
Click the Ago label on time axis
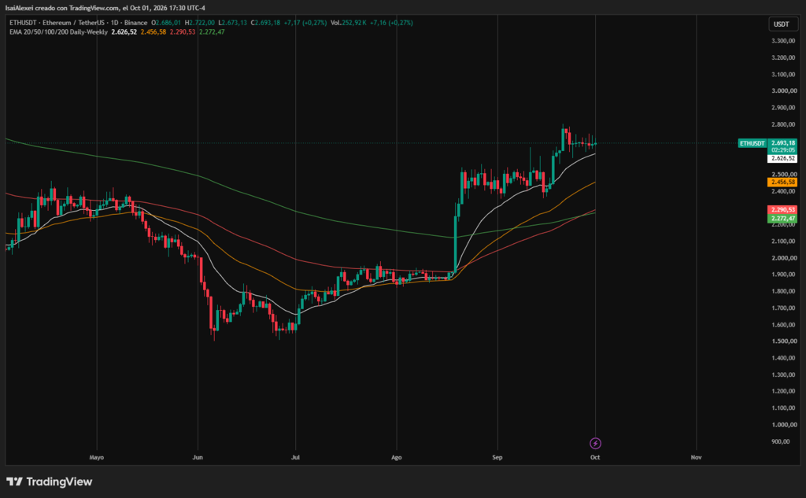coord(397,457)
